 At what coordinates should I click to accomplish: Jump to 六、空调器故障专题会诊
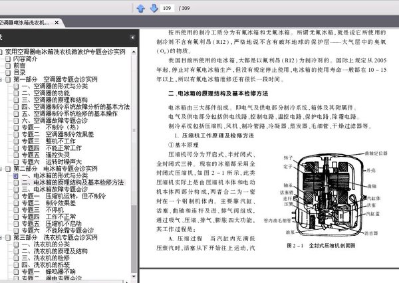pyautogui.click(x=55, y=120)
